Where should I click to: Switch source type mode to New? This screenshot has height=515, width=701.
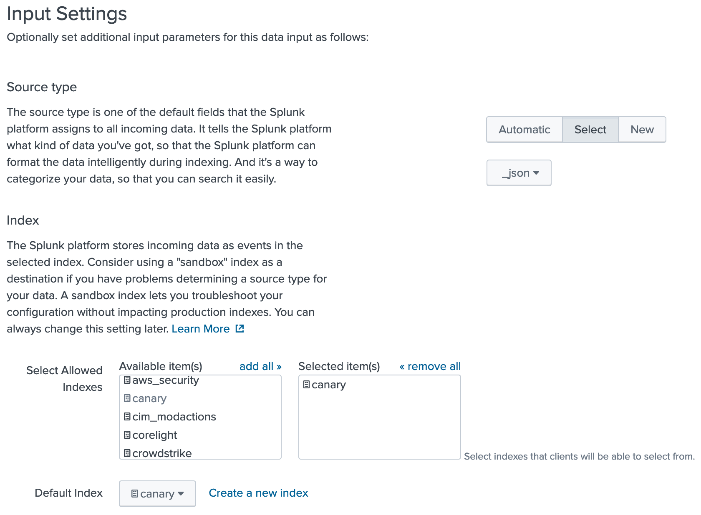(x=642, y=130)
